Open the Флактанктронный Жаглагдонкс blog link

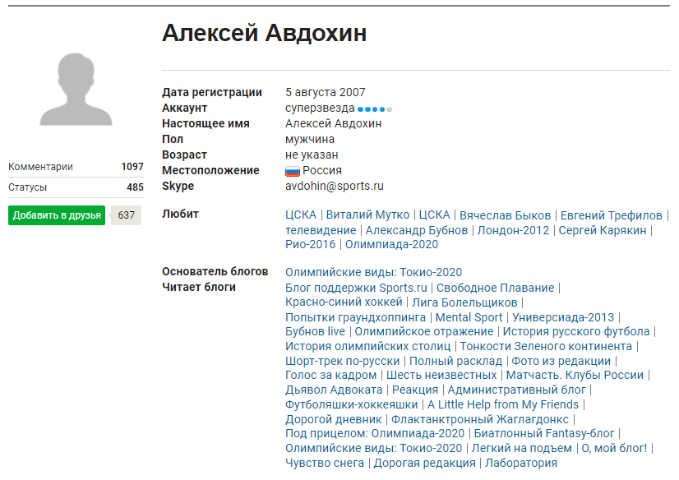[480, 419]
